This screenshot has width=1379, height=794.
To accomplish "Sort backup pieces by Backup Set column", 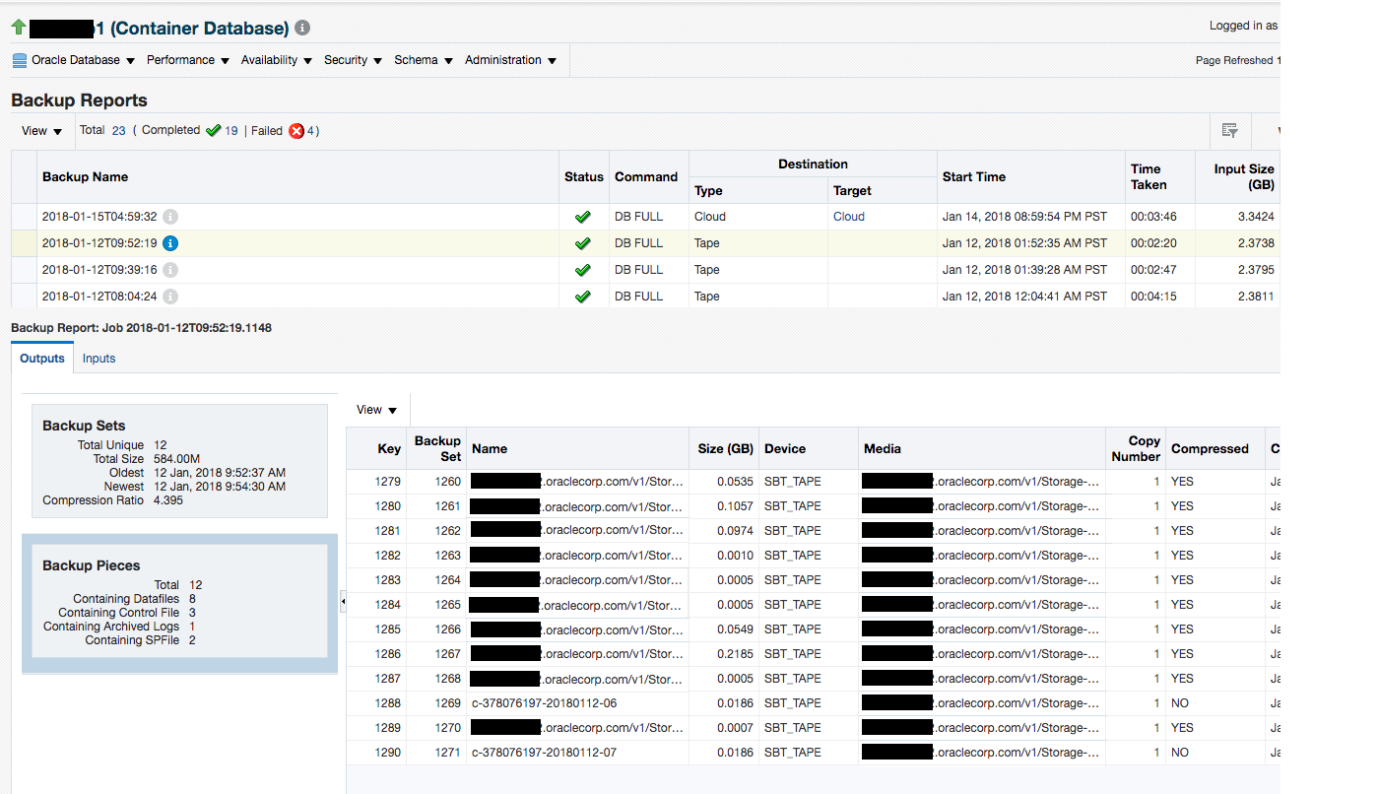I will (x=437, y=449).
